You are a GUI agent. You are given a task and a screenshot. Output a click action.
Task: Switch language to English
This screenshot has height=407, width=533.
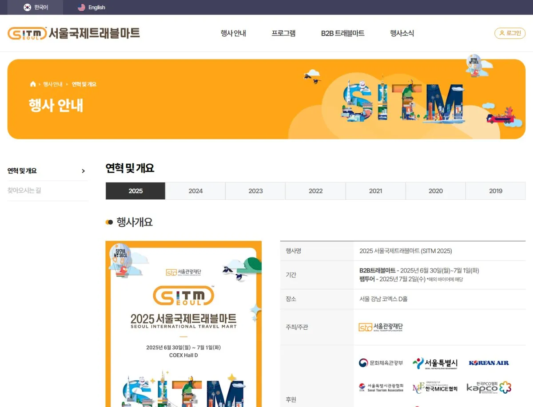[x=91, y=7]
